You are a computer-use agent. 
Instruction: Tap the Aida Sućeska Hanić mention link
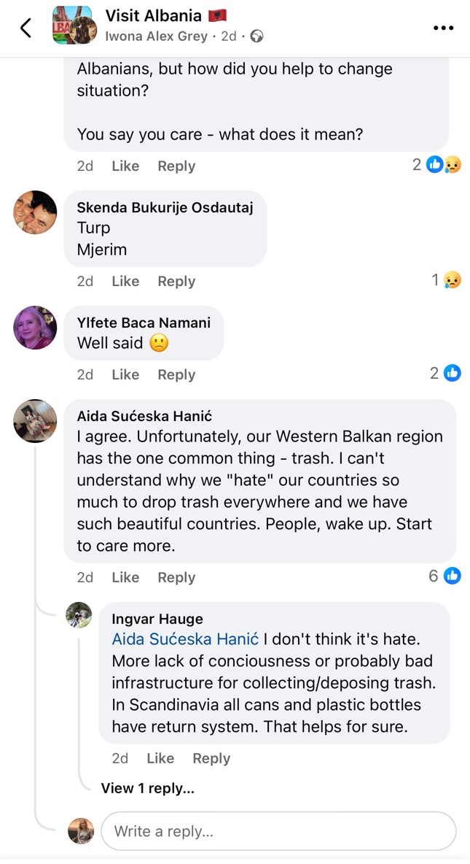click(185, 639)
